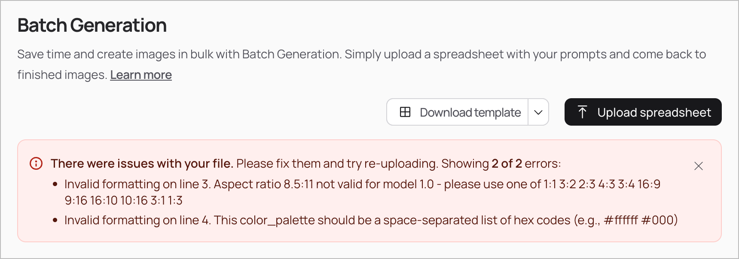Viewport: 739px width, 259px height.
Task: Click the Download template button
Action: [x=457, y=112]
